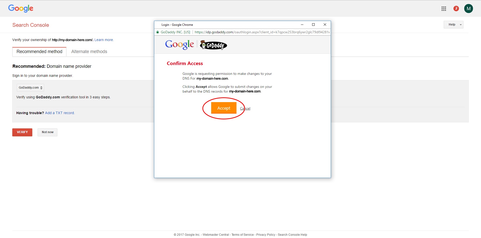This screenshot has height=238, width=481.
Task: Close the Login popup window
Action: point(325,25)
